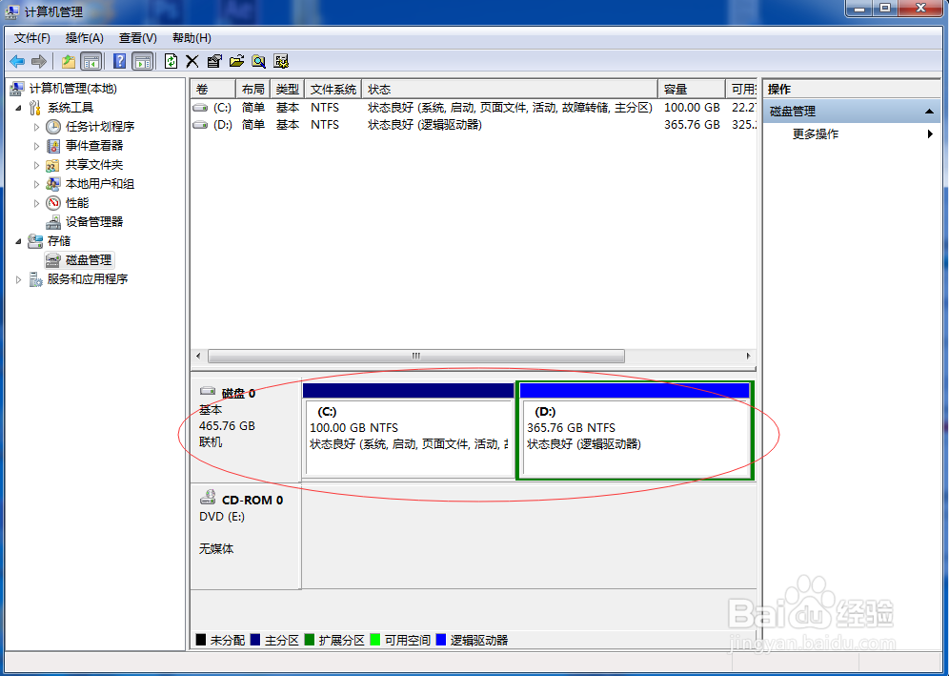Select 任务计划程序 in the tree
The image size is (949, 676).
(100, 127)
